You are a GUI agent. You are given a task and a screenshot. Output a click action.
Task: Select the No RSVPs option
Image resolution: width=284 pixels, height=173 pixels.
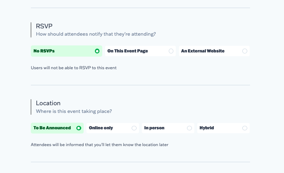[44, 51]
